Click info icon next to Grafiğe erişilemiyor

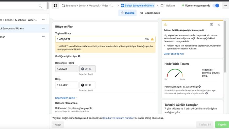click(x=79, y=56)
